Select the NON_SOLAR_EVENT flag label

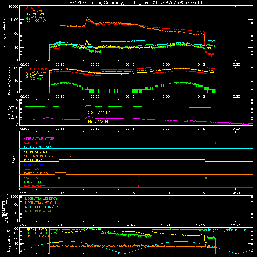point(39,147)
